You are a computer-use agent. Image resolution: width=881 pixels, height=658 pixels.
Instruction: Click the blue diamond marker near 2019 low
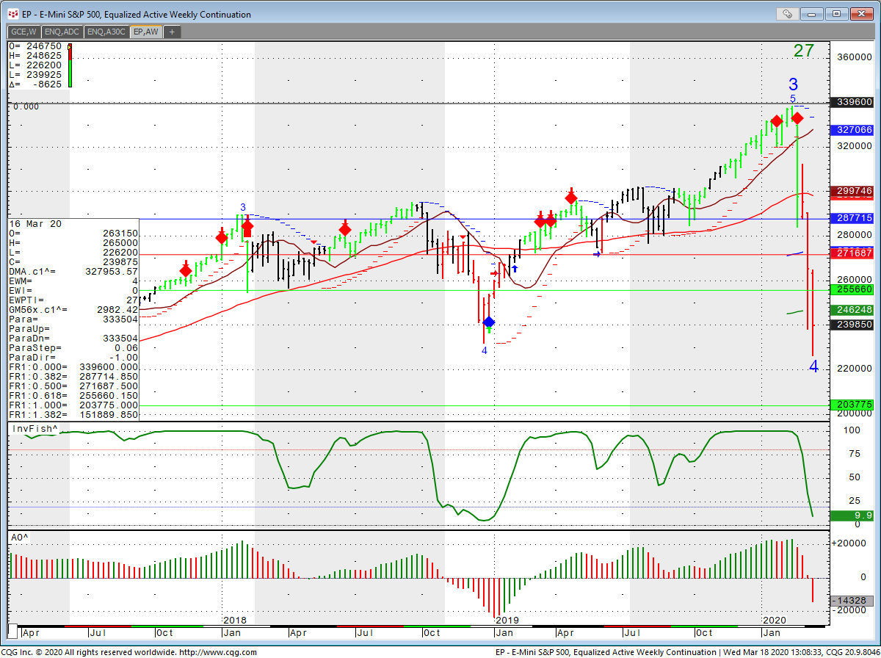click(x=489, y=322)
